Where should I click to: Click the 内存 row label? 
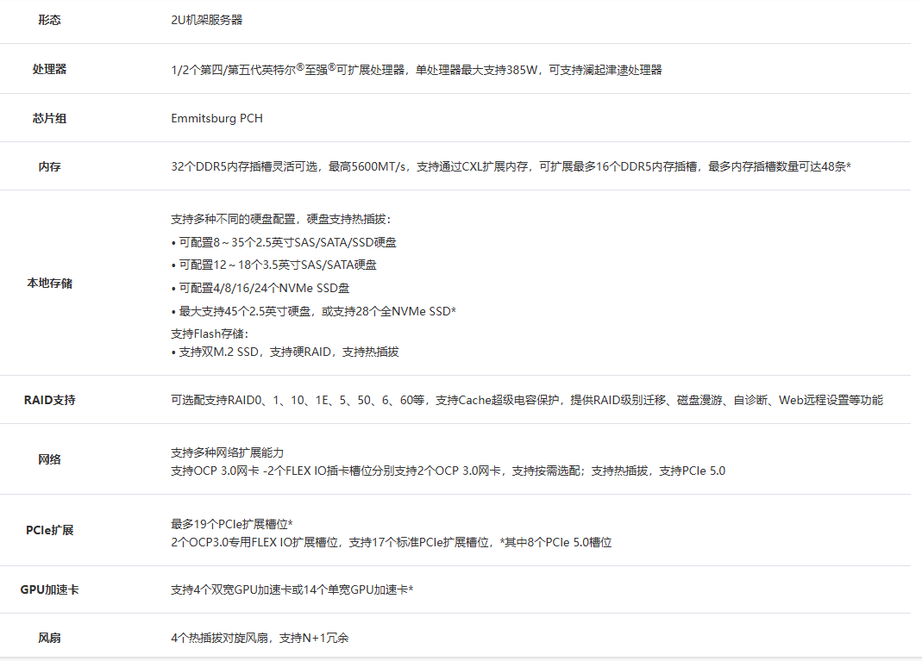[49, 166]
